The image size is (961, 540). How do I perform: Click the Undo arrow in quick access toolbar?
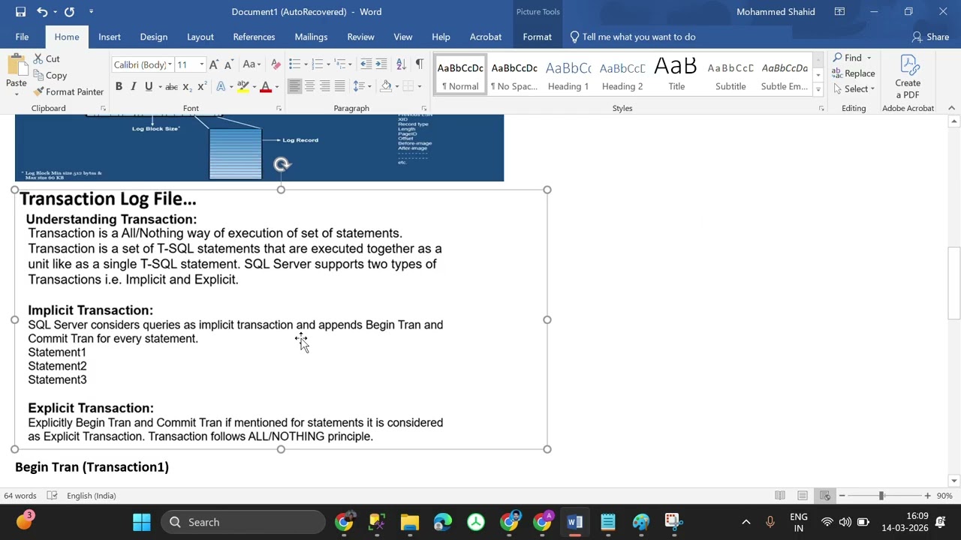42,11
